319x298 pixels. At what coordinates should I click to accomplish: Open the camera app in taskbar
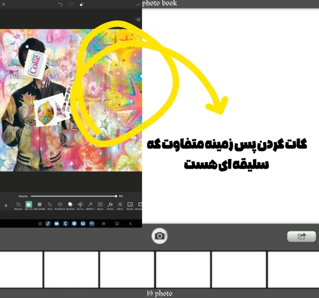pyautogui.click(x=83, y=223)
